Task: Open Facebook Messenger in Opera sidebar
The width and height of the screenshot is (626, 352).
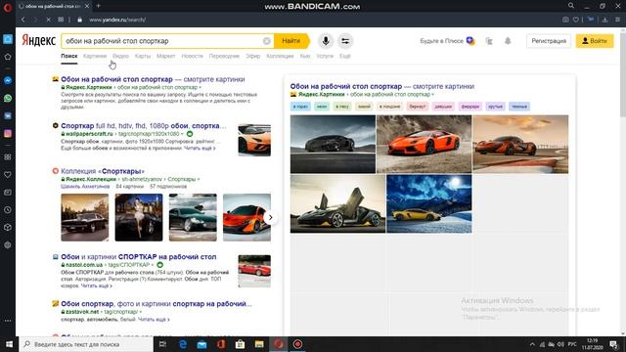Action: [8, 80]
